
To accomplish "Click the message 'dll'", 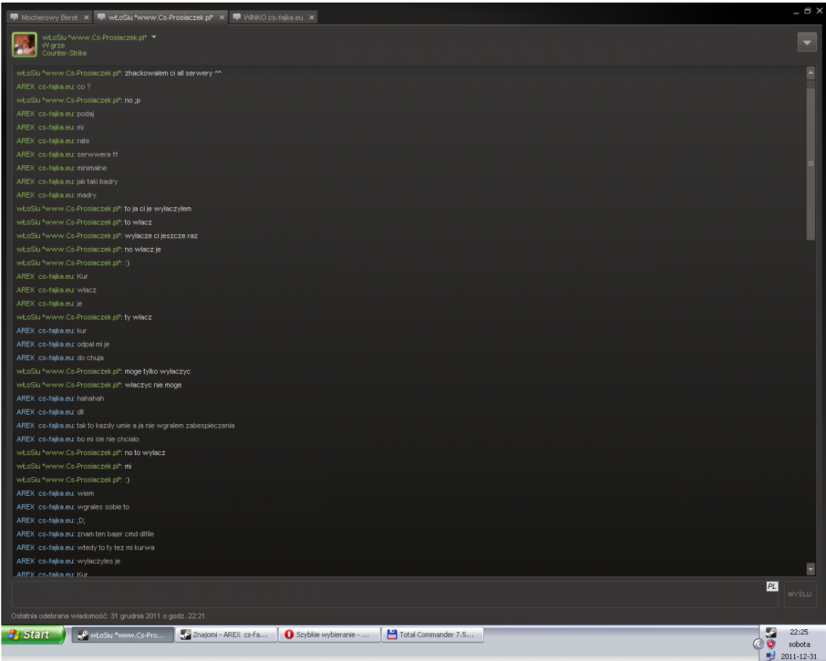I will (x=80, y=412).
